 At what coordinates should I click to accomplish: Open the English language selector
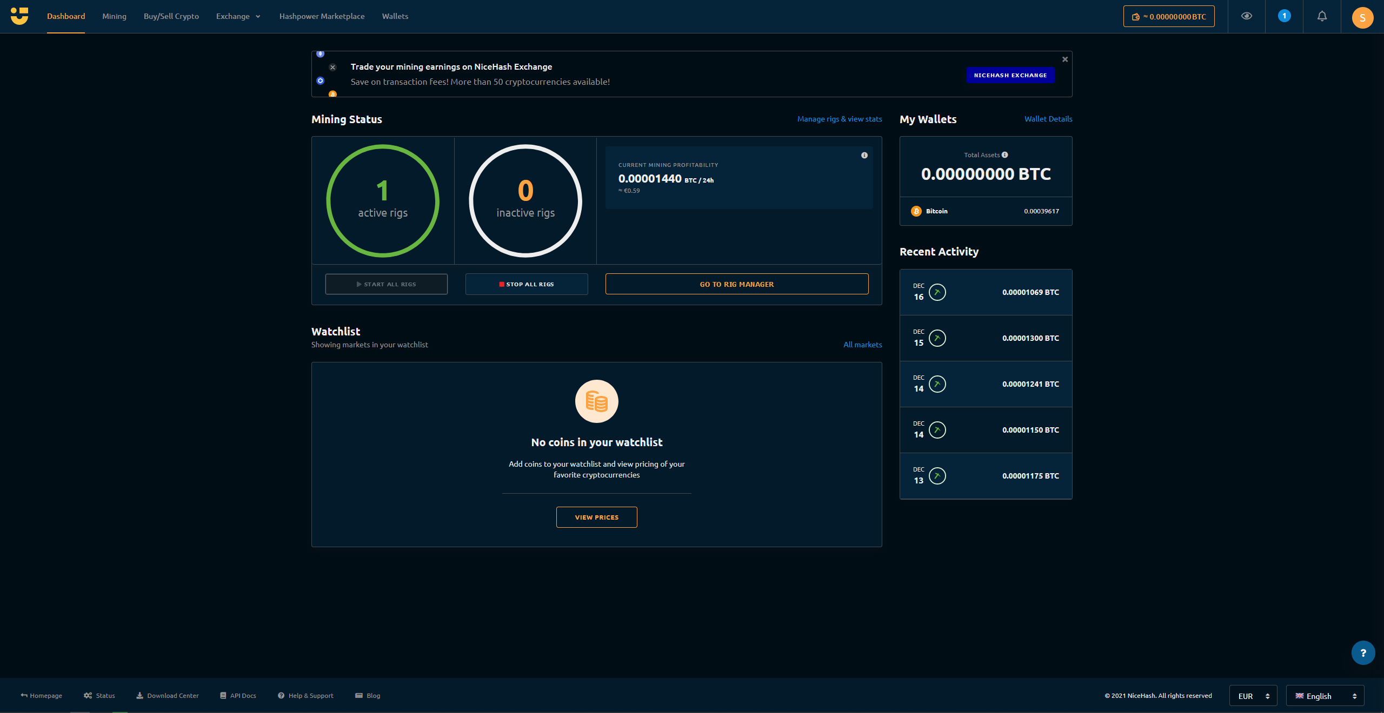tap(1325, 696)
